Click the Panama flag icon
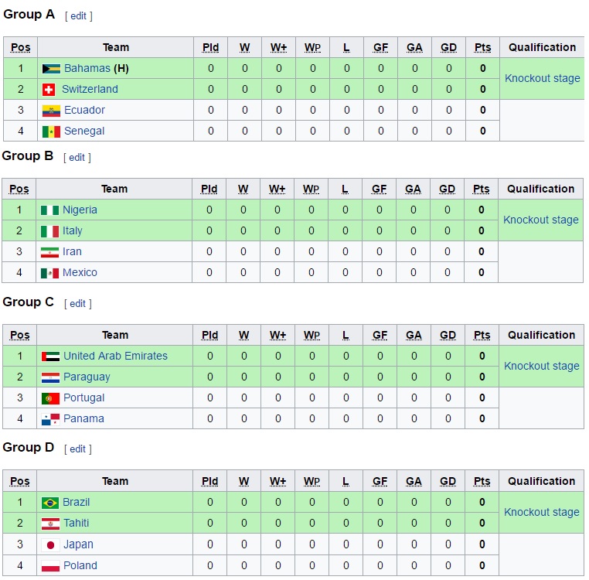 pos(50,419)
